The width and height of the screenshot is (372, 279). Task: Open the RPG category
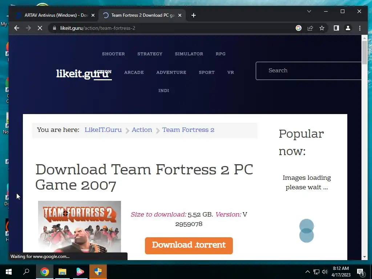(x=221, y=54)
